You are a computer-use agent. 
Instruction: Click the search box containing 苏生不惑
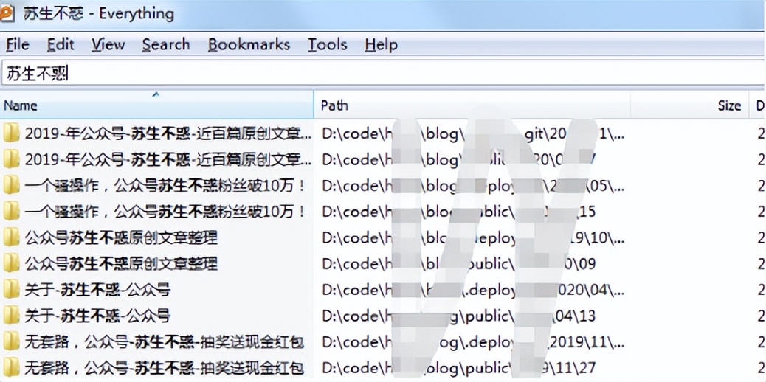[x=383, y=73]
